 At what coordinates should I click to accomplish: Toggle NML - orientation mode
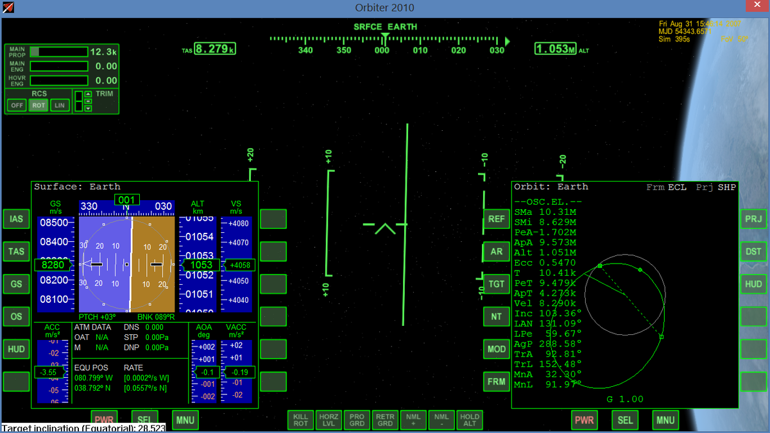(x=441, y=420)
